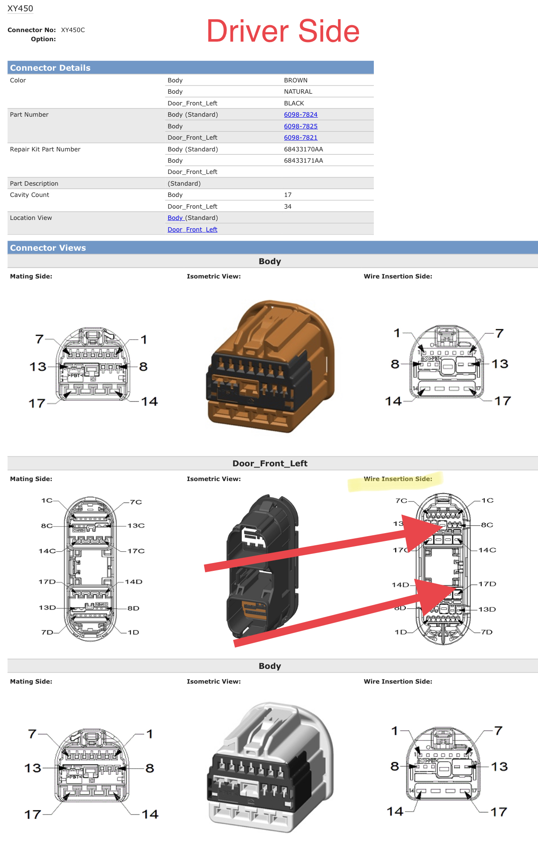Image resolution: width=538 pixels, height=858 pixels.
Task: Click the BROWN color value
Action: pyautogui.click(x=295, y=80)
